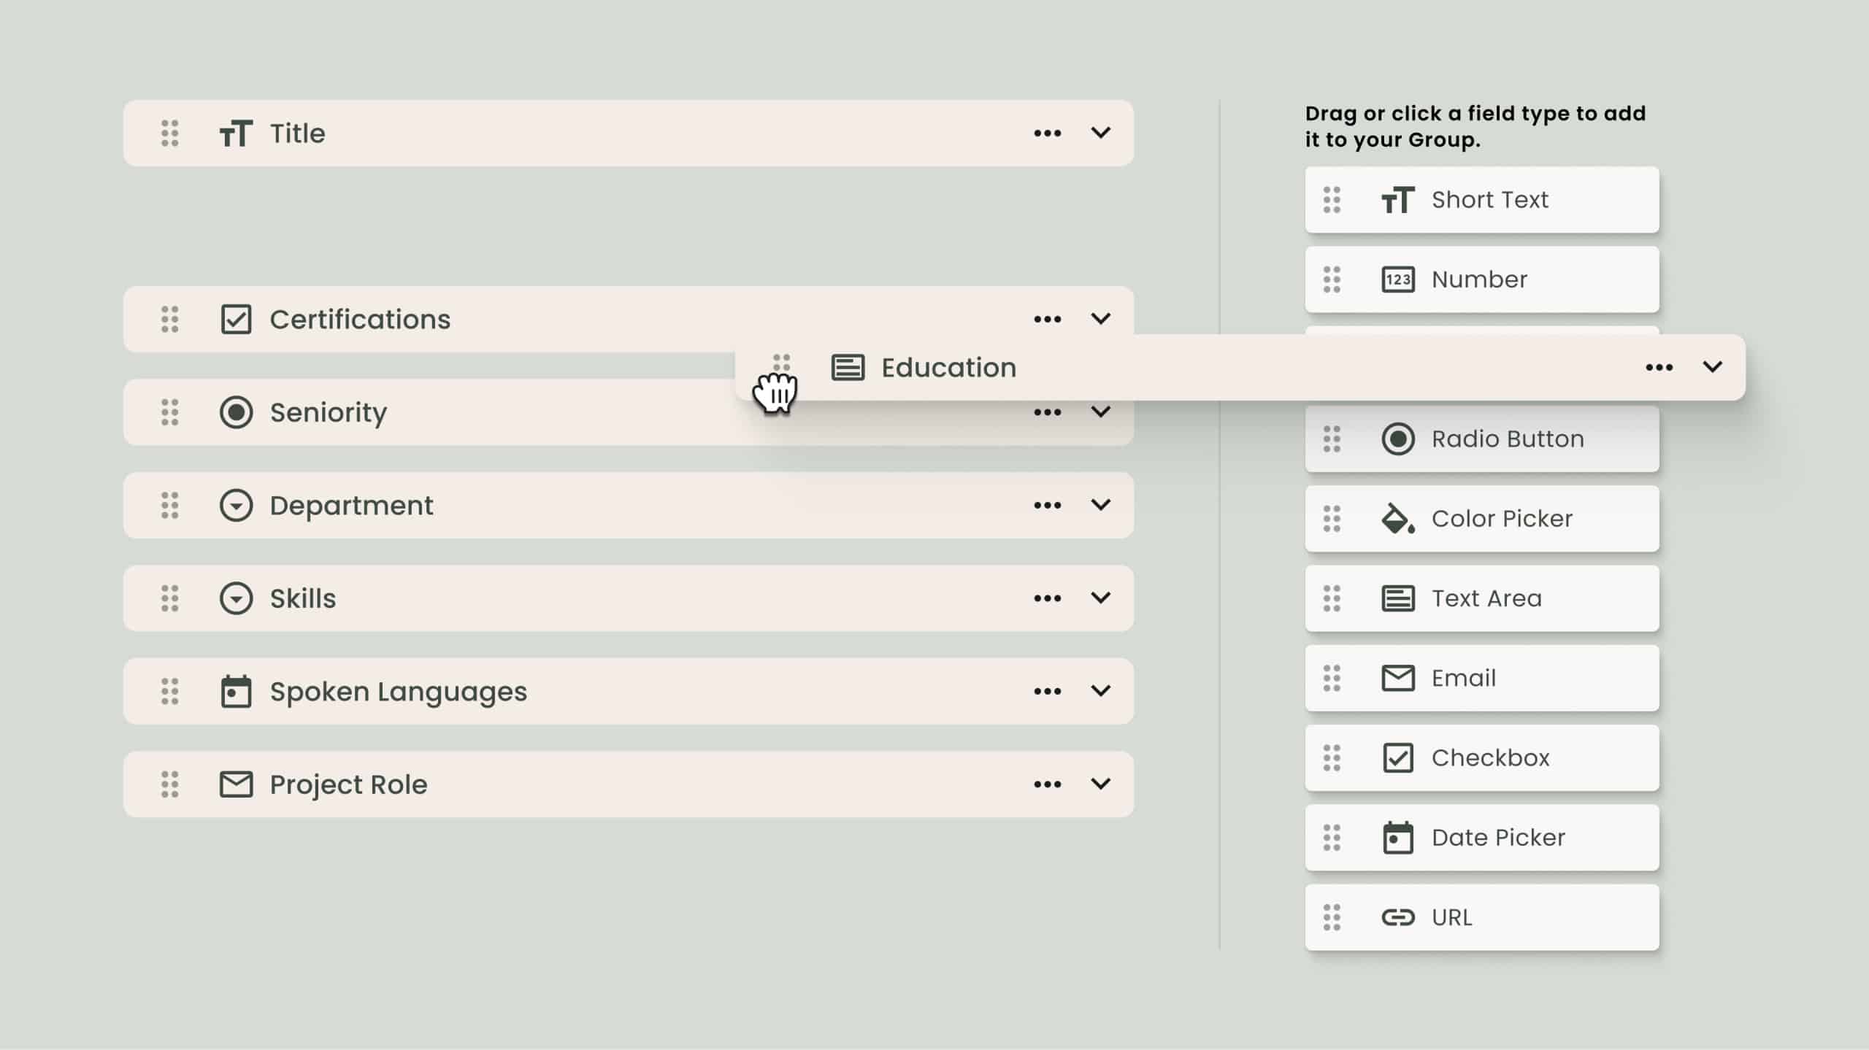This screenshot has height=1050, width=1869.
Task: Open the three-dot menu for Seniority
Action: tap(1047, 412)
